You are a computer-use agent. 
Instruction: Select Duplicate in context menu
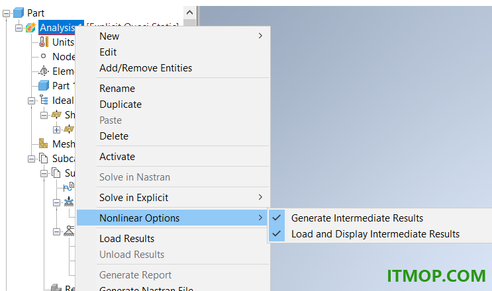click(x=173, y=104)
